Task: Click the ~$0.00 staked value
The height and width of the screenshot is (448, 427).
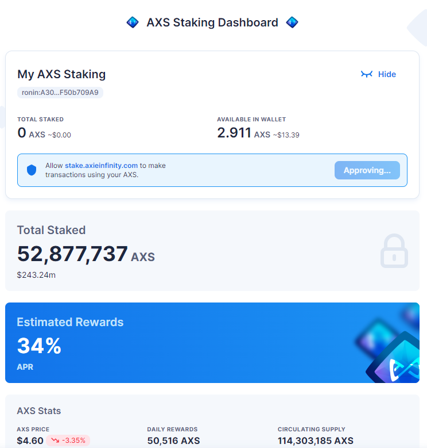Action: 59,135
